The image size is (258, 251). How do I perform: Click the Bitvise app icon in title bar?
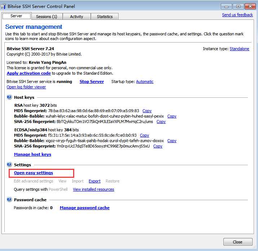(3, 6)
